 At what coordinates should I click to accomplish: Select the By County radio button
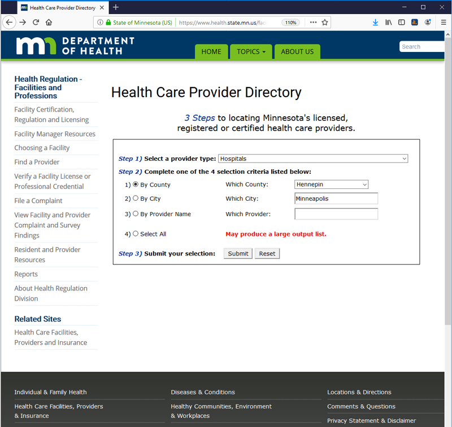point(136,184)
